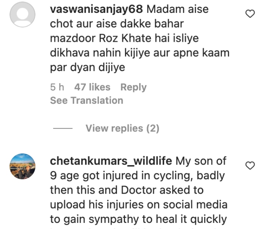The height and width of the screenshot is (229, 266).
Task: Select the 'My son of' comment text
Action: point(201,161)
